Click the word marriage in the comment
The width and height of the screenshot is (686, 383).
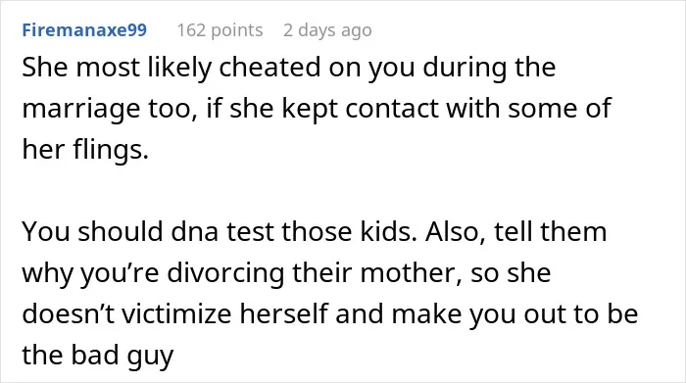click(x=81, y=109)
